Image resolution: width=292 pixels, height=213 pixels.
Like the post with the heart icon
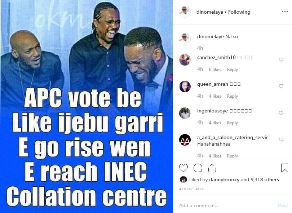[x=183, y=168]
